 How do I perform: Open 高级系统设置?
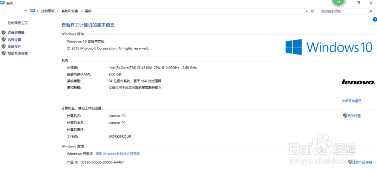point(18,53)
